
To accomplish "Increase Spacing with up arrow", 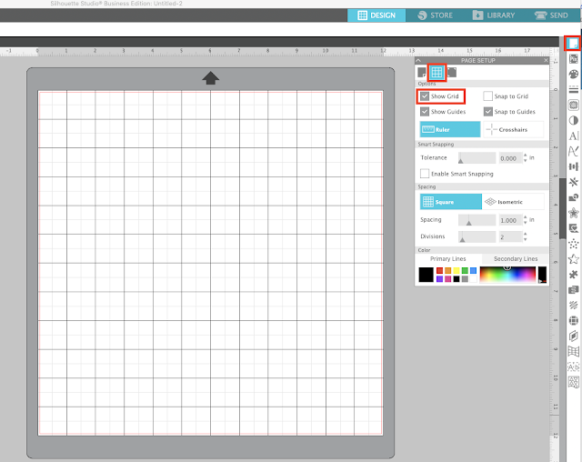I will [x=526, y=217].
